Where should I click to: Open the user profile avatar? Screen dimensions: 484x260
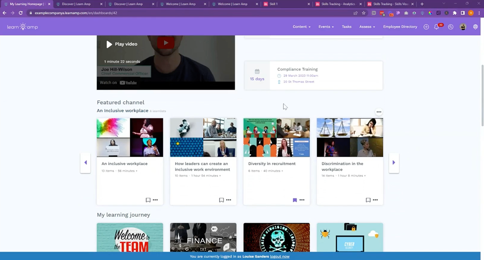[x=463, y=27]
